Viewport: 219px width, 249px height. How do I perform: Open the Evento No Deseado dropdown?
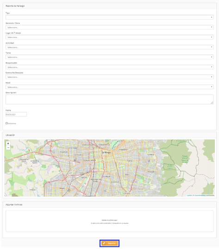[110, 77]
